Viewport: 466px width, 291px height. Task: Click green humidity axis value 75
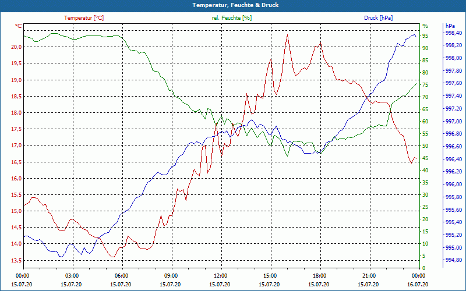click(x=425, y=84)
